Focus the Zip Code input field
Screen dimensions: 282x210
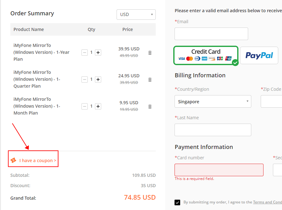[x=271, y=101]
